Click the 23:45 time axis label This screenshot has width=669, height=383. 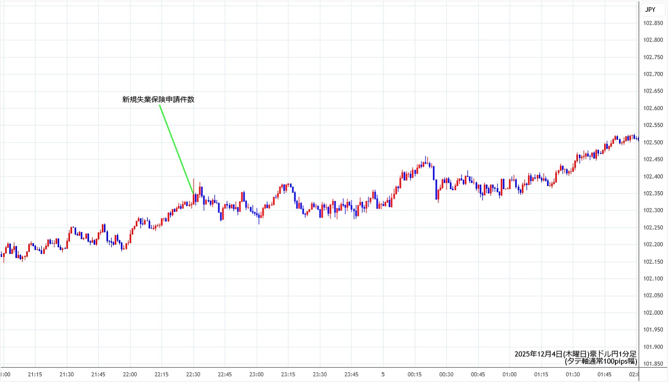coord(351,374)
